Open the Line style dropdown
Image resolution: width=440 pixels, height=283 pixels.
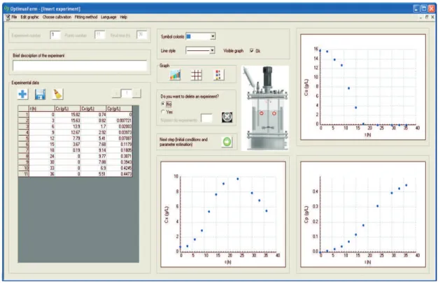coord(213,50)
